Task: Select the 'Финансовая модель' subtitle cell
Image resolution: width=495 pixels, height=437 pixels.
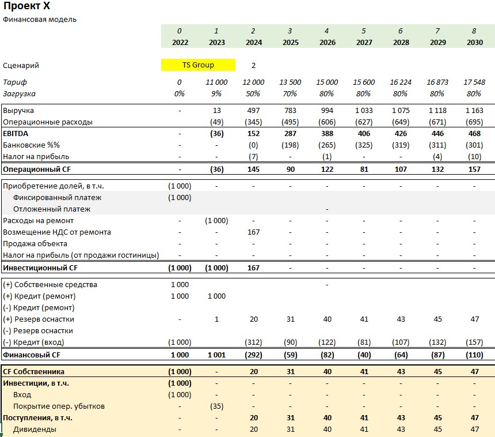Action: point(40,19)
